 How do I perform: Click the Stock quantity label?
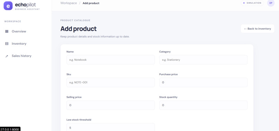tap(168, 97)
